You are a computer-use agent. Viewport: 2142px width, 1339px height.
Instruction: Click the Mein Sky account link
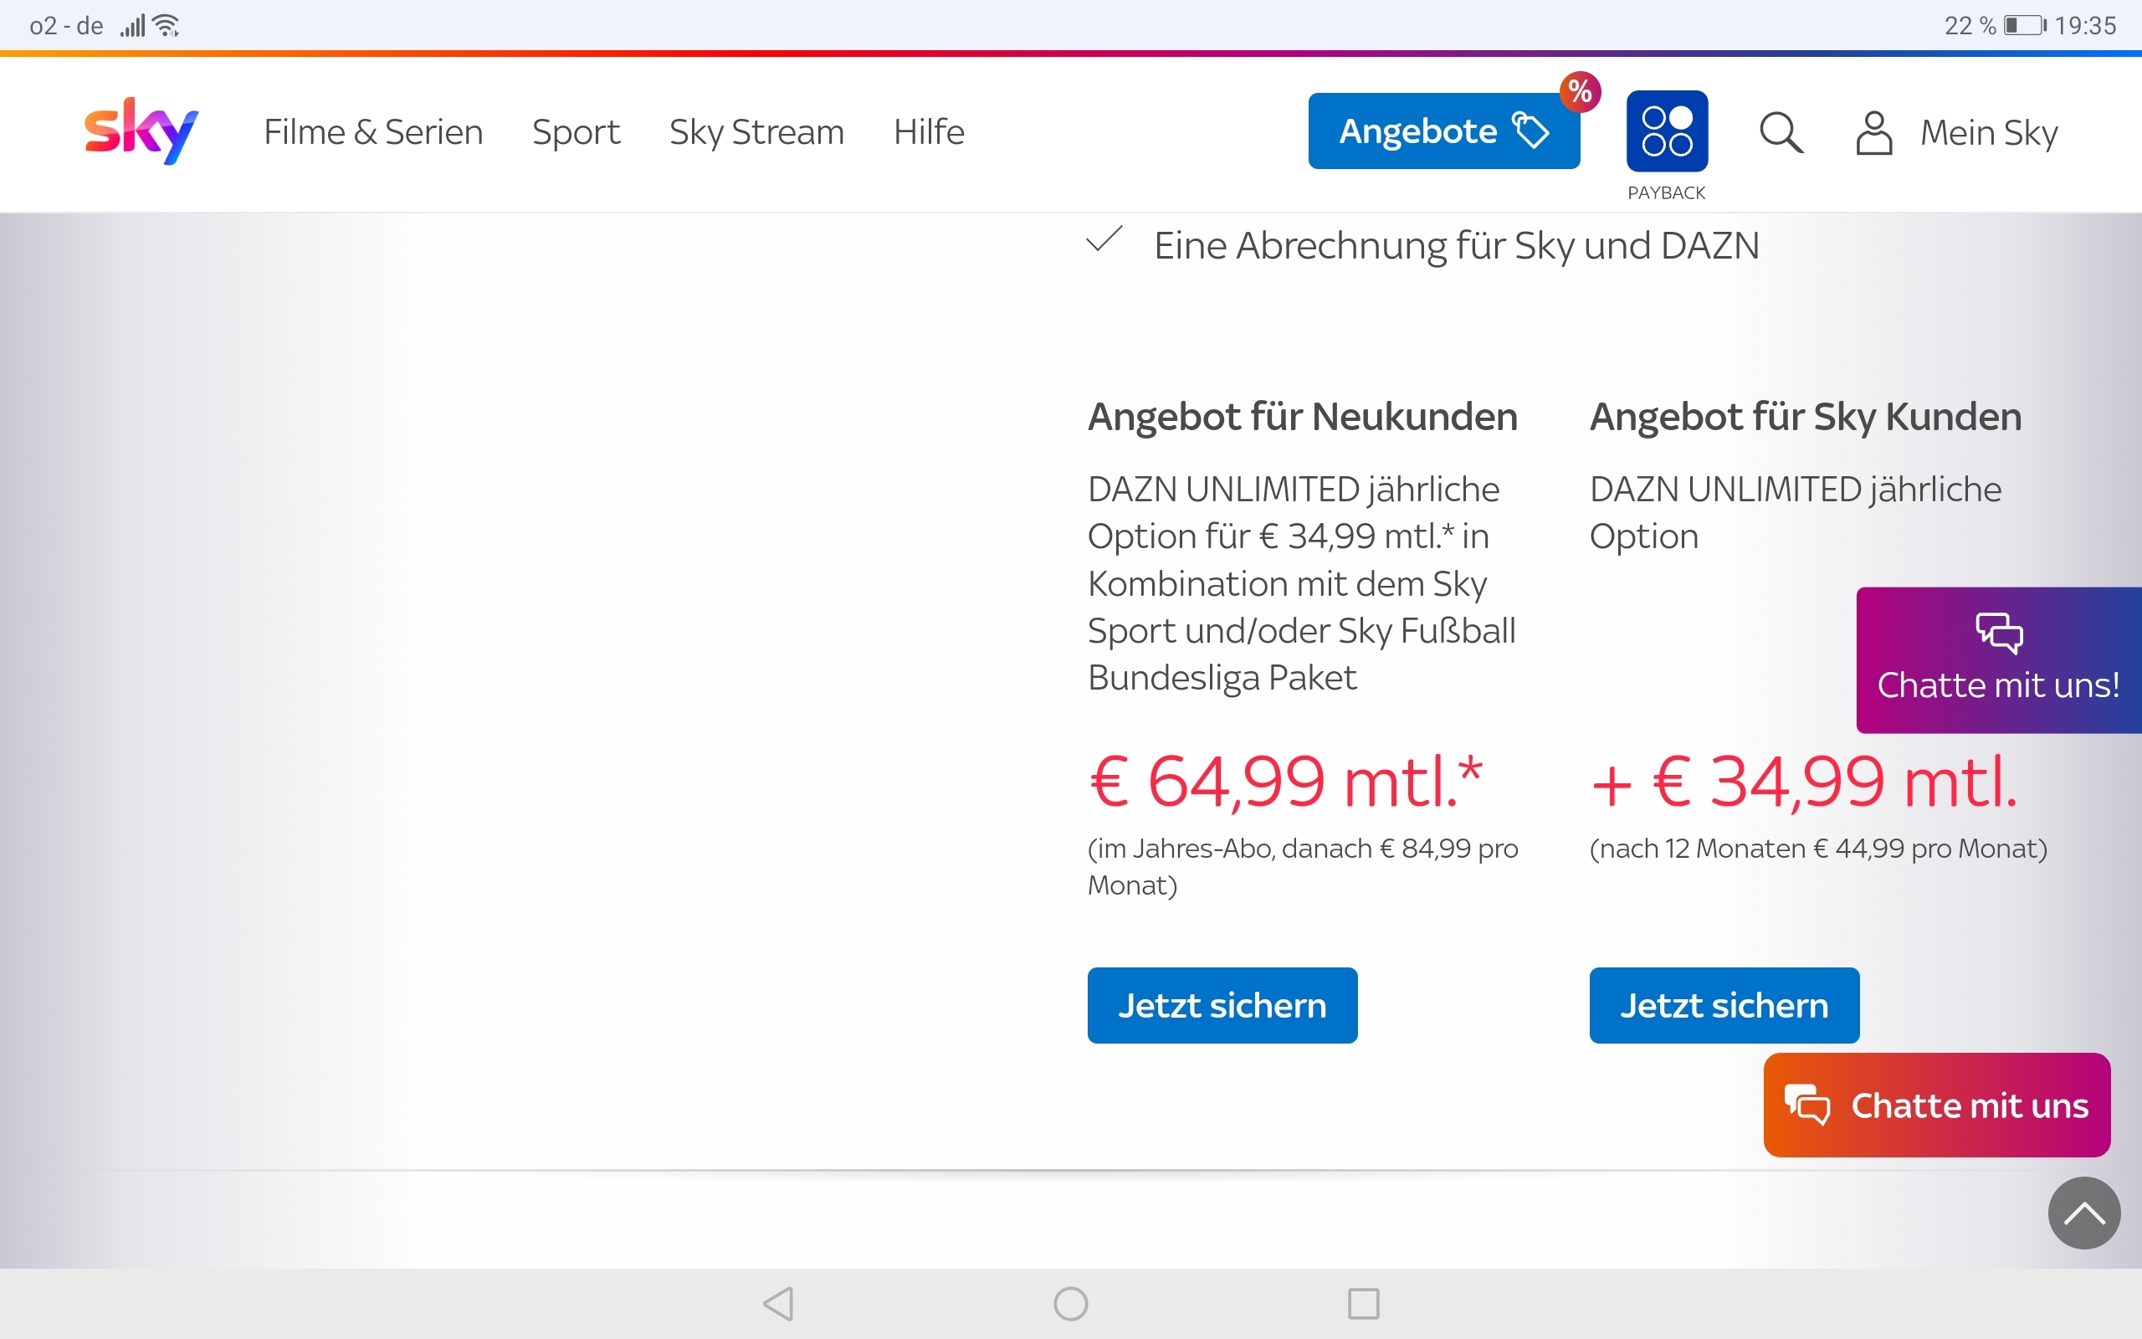[1988, 133]
